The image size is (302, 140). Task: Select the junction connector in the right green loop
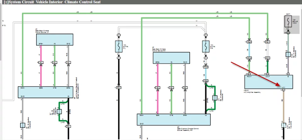(x=215, y=98)
